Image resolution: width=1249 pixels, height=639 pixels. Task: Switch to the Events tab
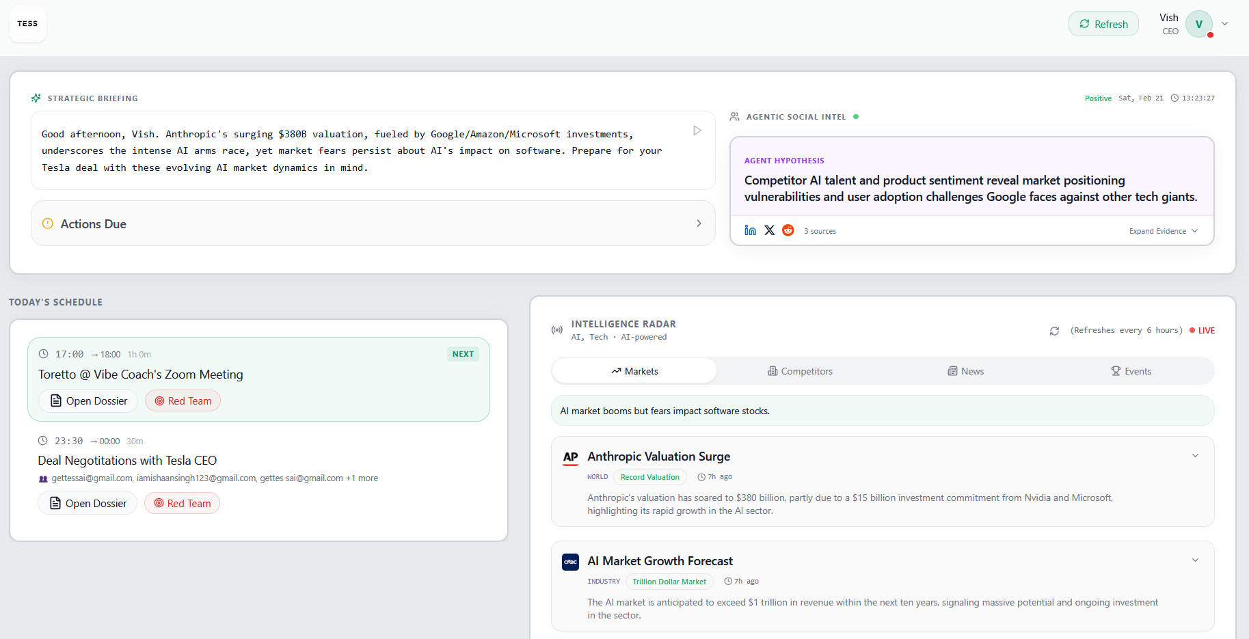click(1131, 371)
